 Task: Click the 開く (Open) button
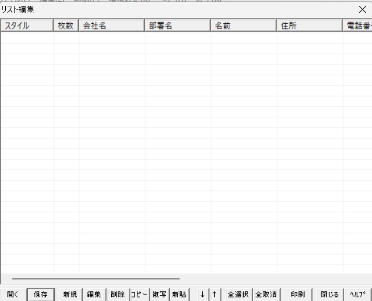(13, 294)
